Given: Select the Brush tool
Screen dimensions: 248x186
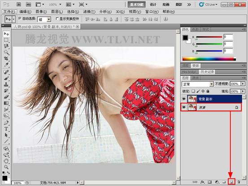Looking at the screenshot, I should click(x=6, y=78).
